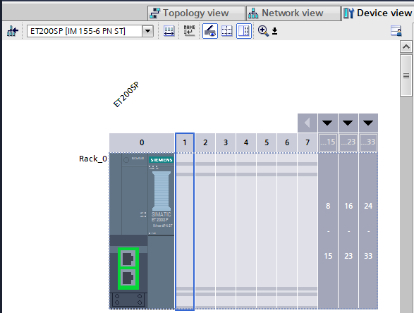
Task: Expand the slots ...15 group arrow
Action: tap(328, 123)
